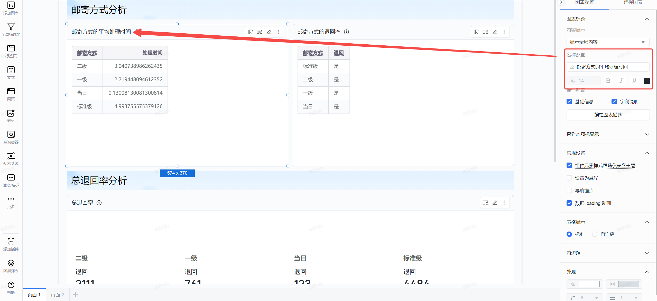Switch to 页面 2 tab
Screen dimensions: 657x301
pyautogui.click(x=57, y=295)
